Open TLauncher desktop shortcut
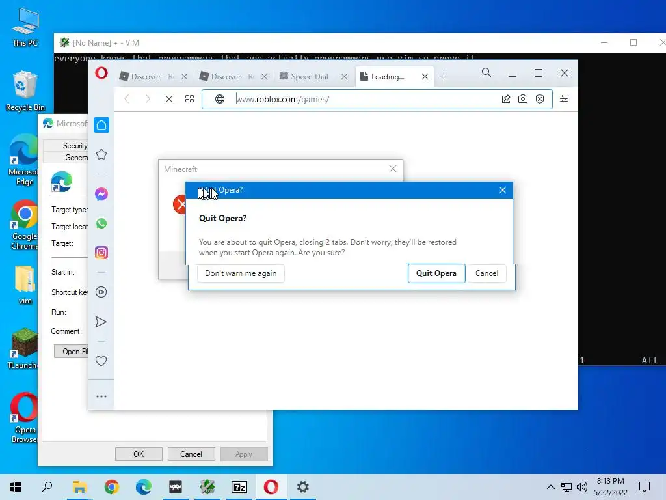 pos(24,349)
